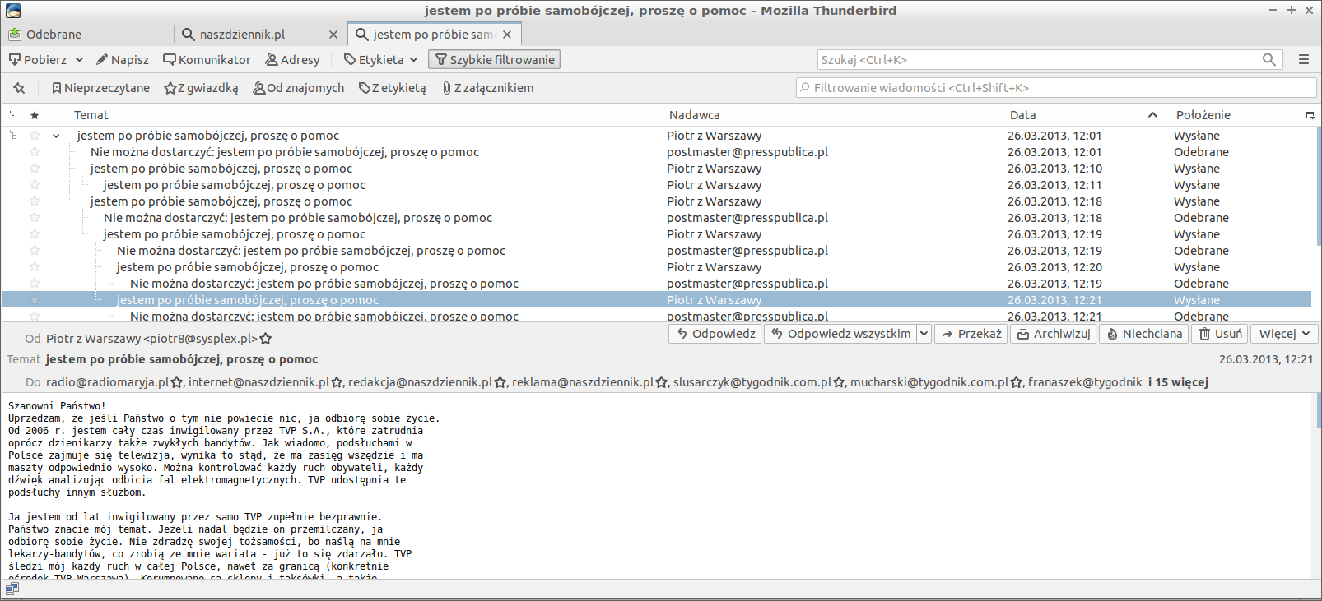Open the hamburger application menu
This screenshot has width=1322, height=601.
(x=1304, y=60)
